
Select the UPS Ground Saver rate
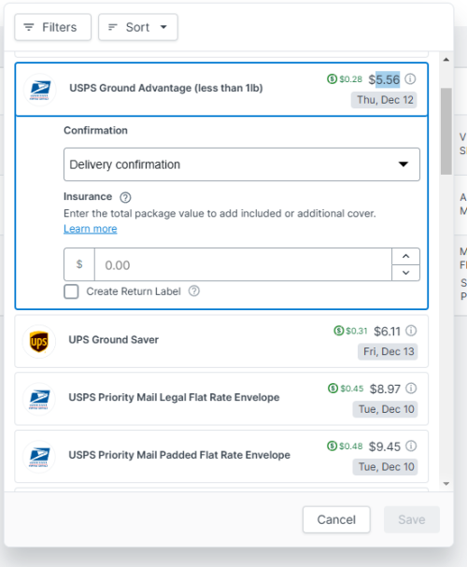[221, 341]
